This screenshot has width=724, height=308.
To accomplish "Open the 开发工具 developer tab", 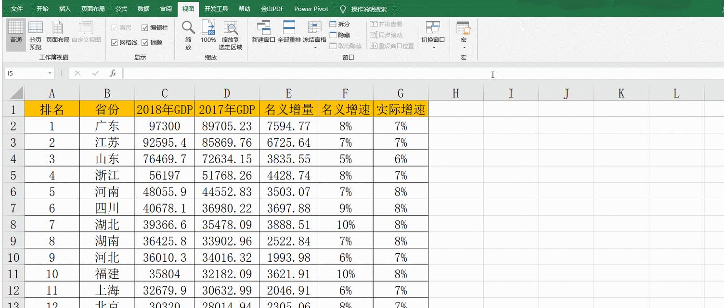I will pyautogui.click(x=216, y=9).
